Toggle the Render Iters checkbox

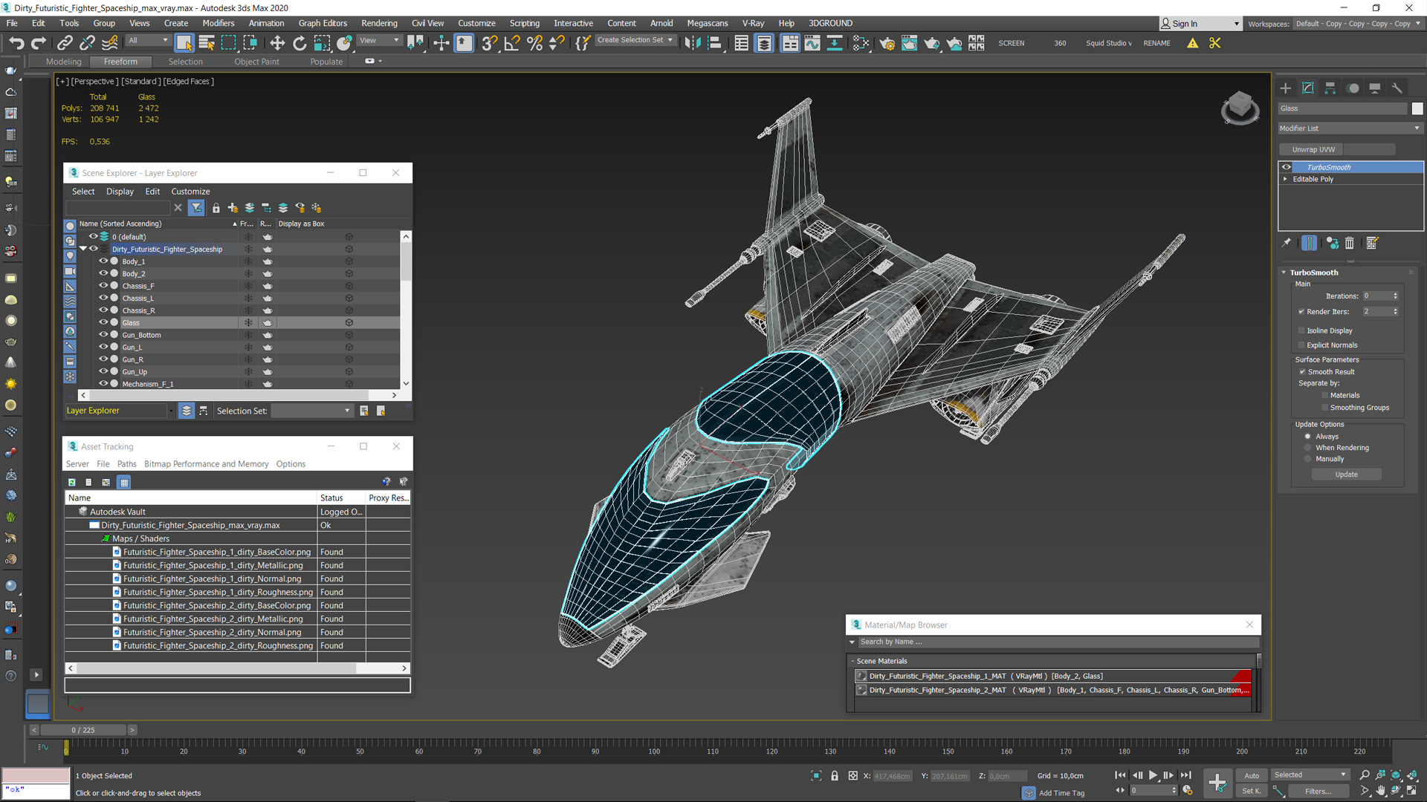pyautogui.click(x=1301, y=312)
